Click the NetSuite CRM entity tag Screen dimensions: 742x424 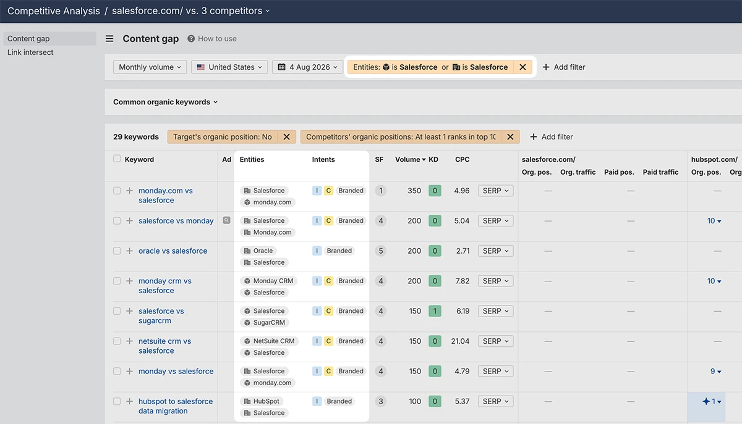[x=269, y=341]
